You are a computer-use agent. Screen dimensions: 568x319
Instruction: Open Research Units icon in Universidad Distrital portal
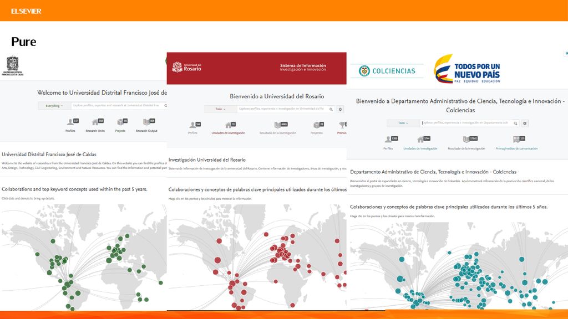[x=98, y=122]
